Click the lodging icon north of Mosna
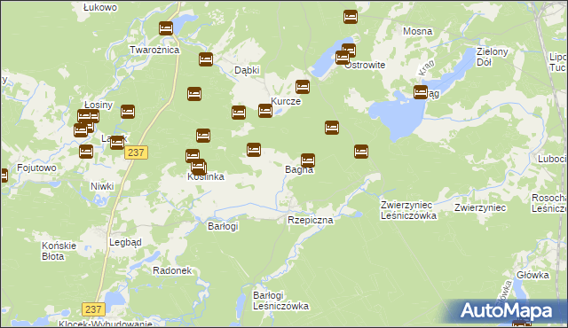Image resolution: width=568 pixels, height=328 pixels. pyautogui.click(x=351, y=17)
